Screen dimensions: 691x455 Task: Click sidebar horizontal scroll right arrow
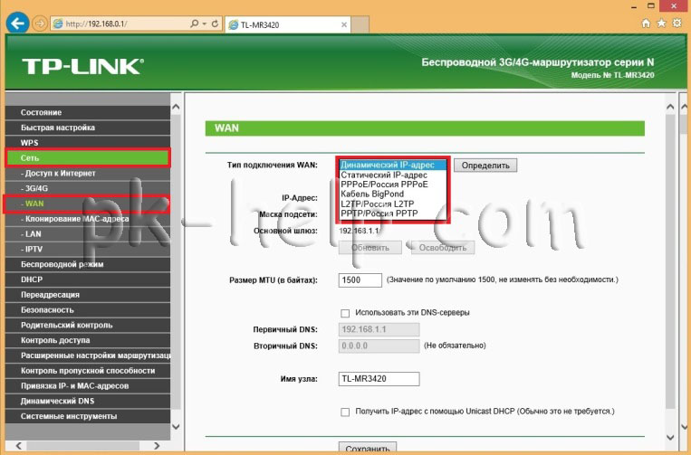pyautogui.click(x=157, y=445)
